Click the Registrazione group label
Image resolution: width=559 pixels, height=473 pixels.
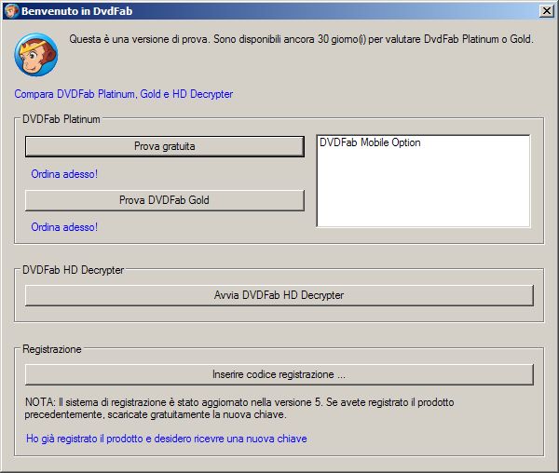(52, 349)
